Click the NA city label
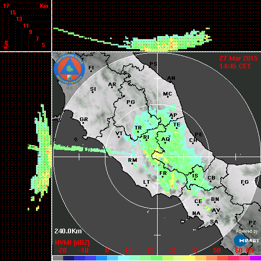 point(196,213)
